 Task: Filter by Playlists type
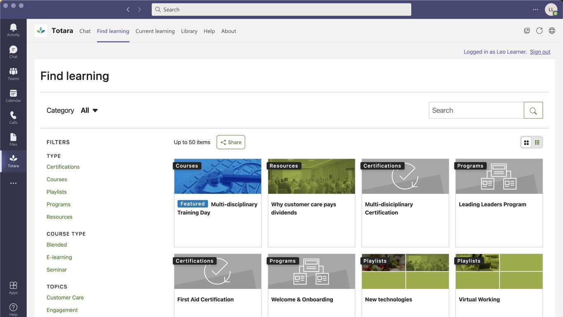tap(56, 192)
